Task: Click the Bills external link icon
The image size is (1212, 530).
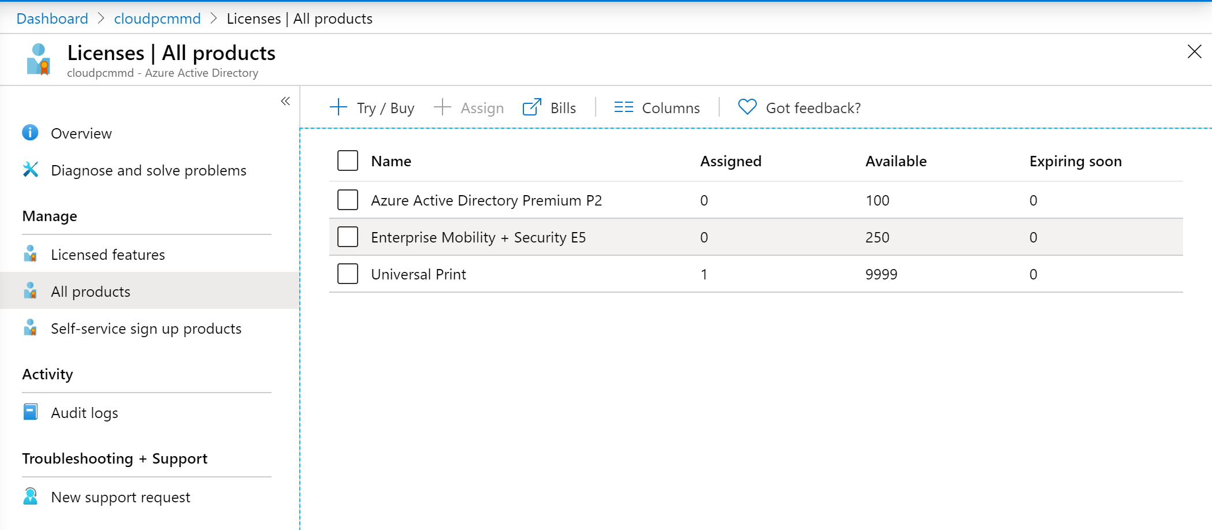Action: [x=531, y=107]
